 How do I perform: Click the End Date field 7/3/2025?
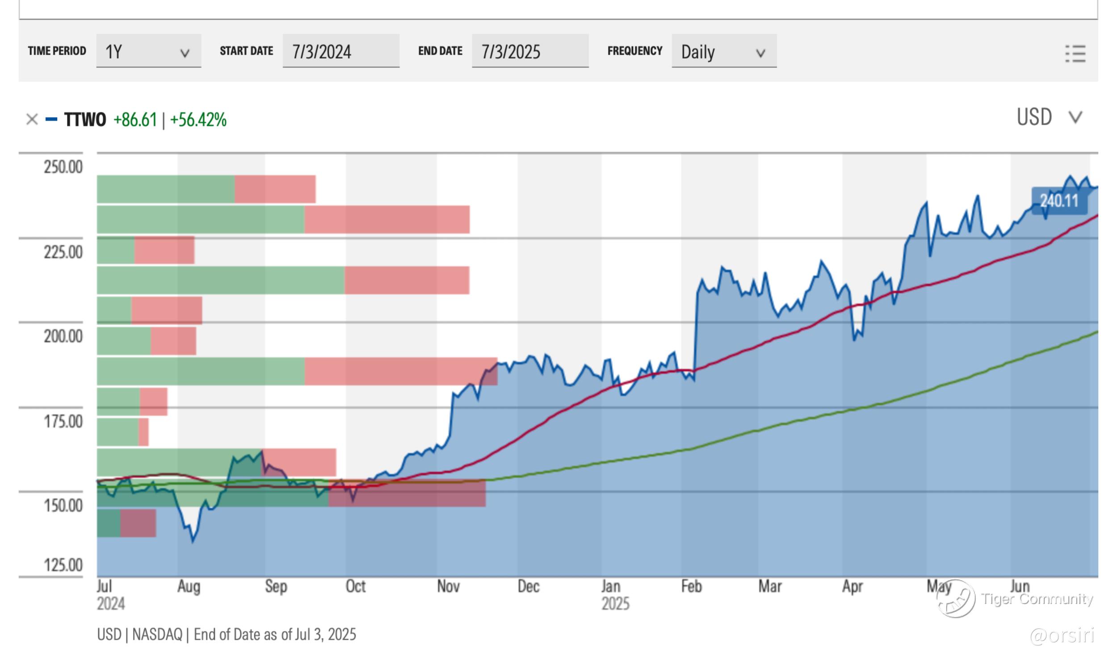pyautogui.click(x=530, y=51)
